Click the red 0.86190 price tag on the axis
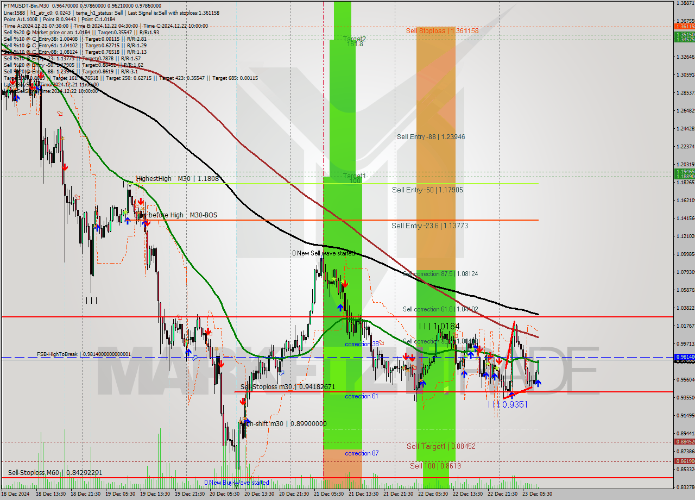Image resolution: width=695 pixels, height=500 pixels. click(x=684, y=461)
